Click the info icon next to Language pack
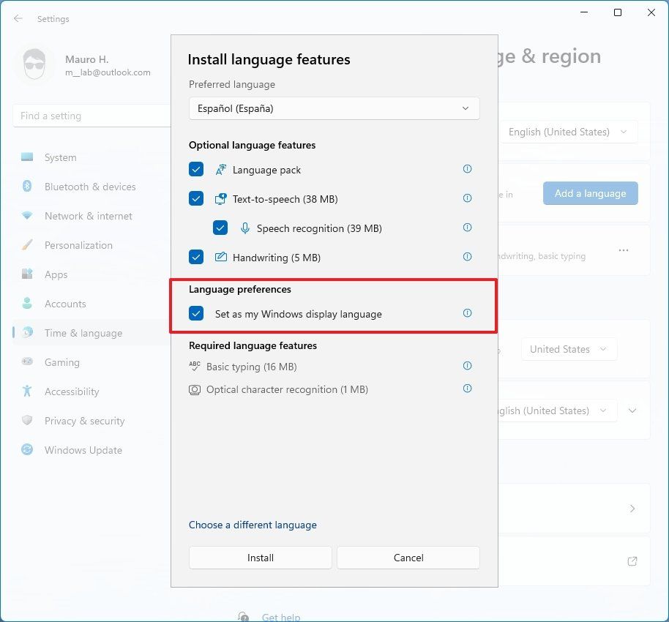The height and width of the screenshot is (622, 669). (467, 169)
